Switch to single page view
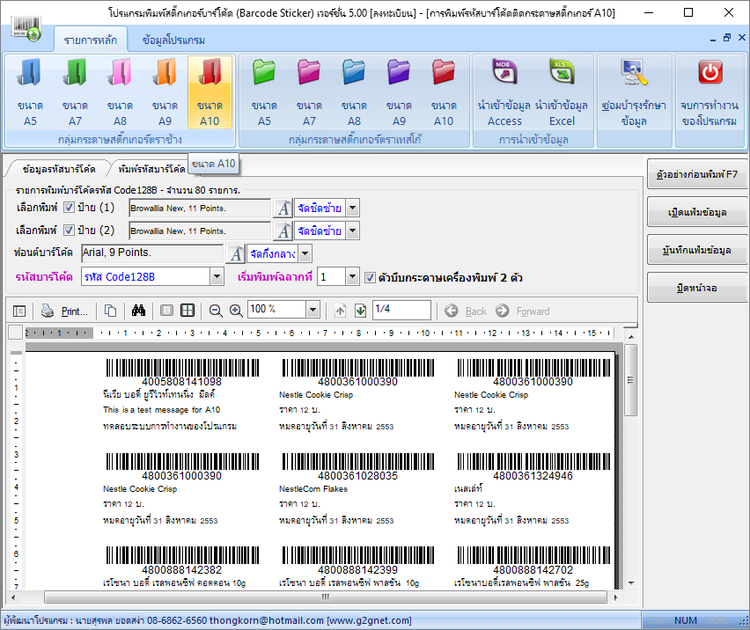The width and height of the screenshot is (750, 630). coord(166,311)
